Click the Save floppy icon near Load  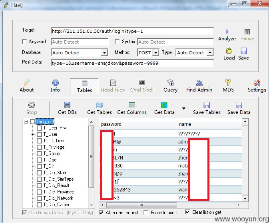pos(243,51)
